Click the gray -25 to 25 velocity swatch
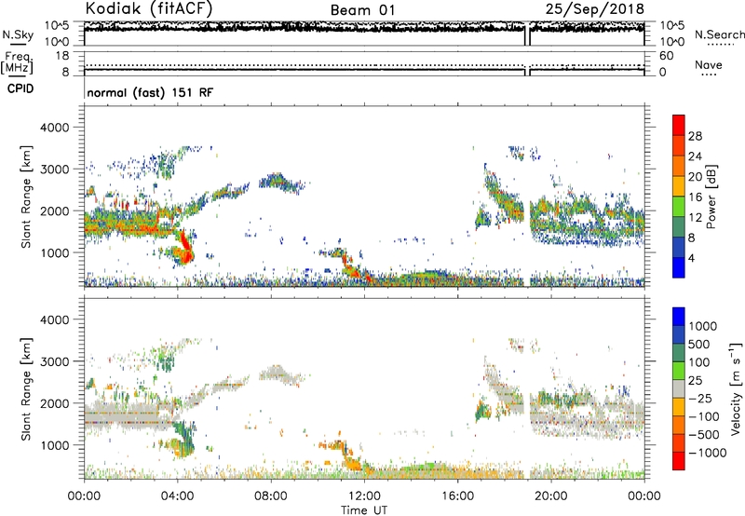 679,388
